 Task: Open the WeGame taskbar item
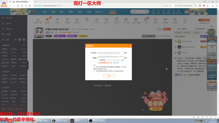coord(78,121)
